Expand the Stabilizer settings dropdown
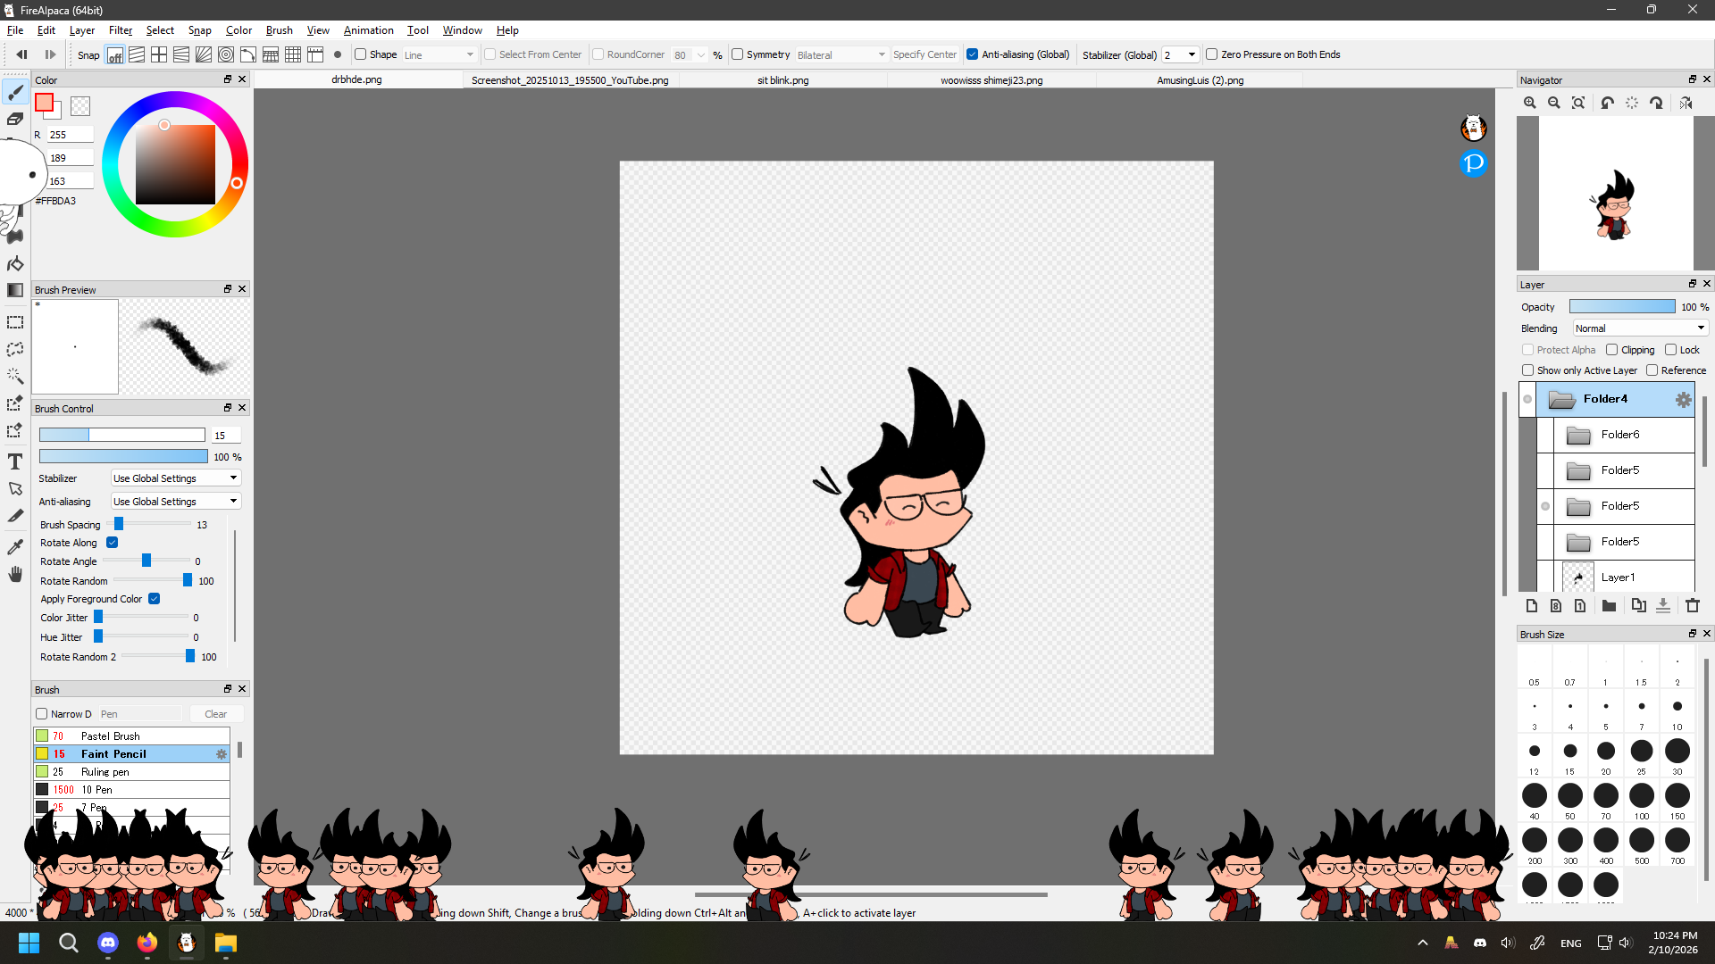The image size is (1715, 964). click(x=176, y=478)
